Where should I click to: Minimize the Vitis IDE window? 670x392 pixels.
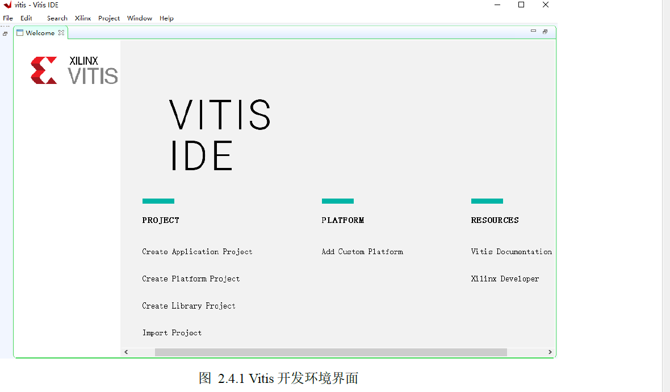pyautogui.click(x=497, y=5)
